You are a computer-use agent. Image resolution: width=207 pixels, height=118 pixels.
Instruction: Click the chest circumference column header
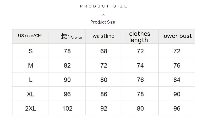tap(71, 36)
